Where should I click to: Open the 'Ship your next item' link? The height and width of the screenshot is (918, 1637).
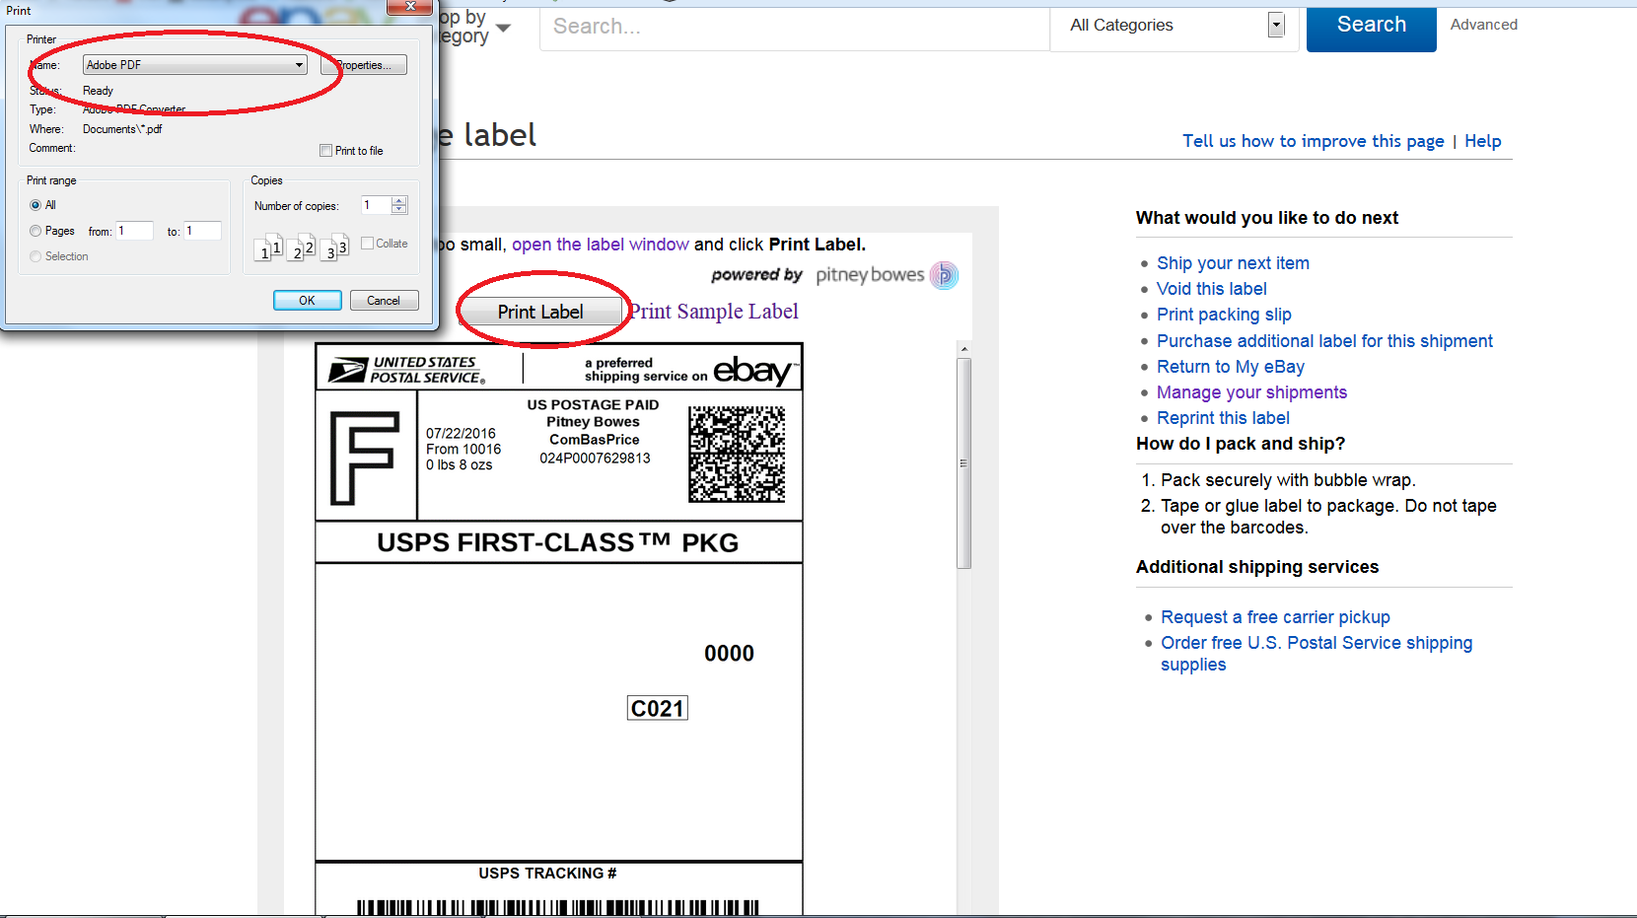(x=1233, y=263)
